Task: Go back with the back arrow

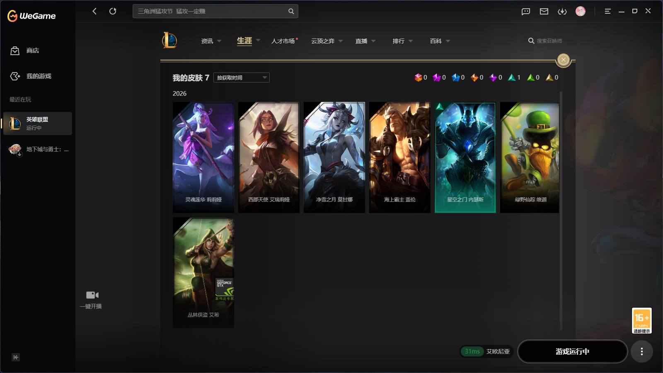Action: tap(94, 11)
